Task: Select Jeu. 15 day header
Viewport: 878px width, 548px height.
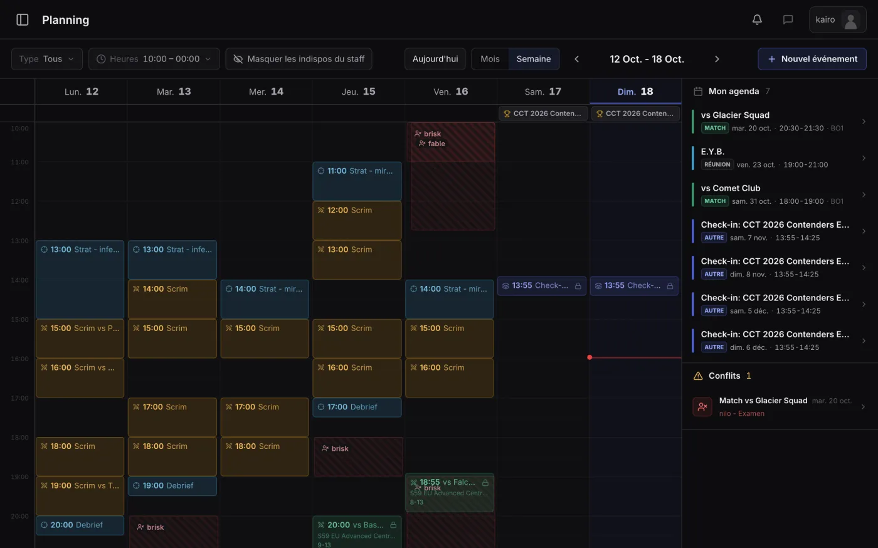Action: 359,92
